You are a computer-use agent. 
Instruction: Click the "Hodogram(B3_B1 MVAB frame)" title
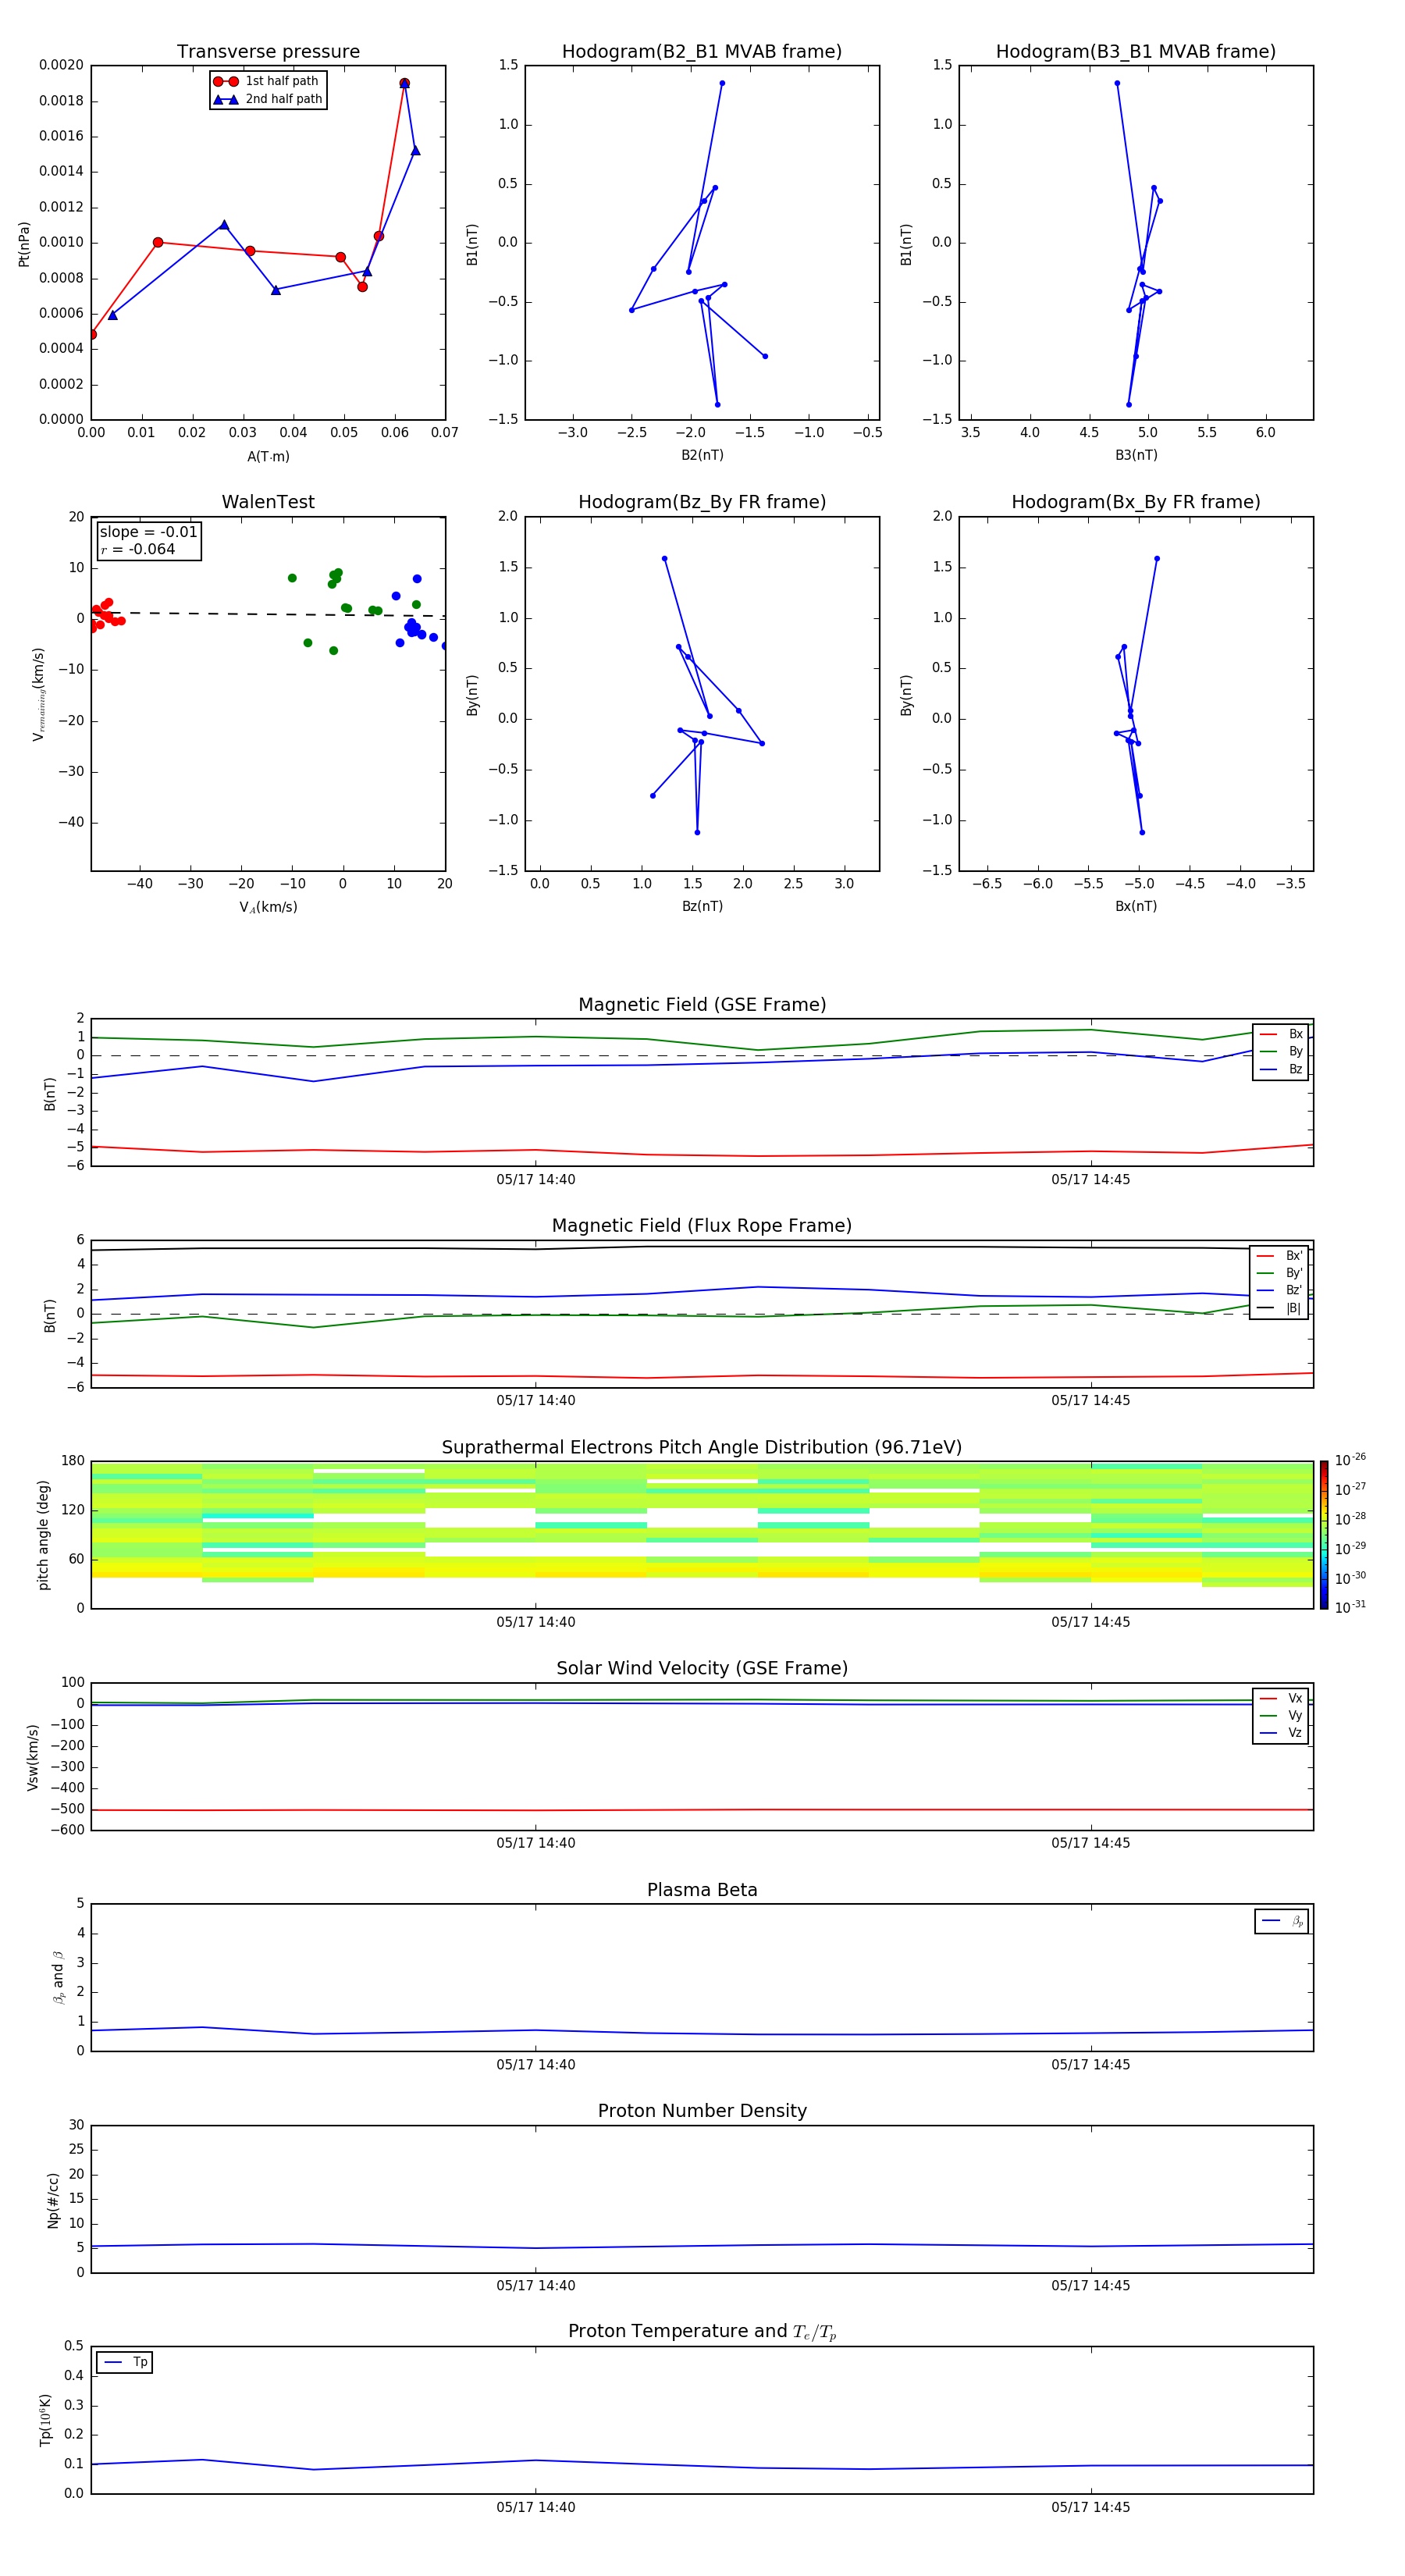tap(1136, 52)
